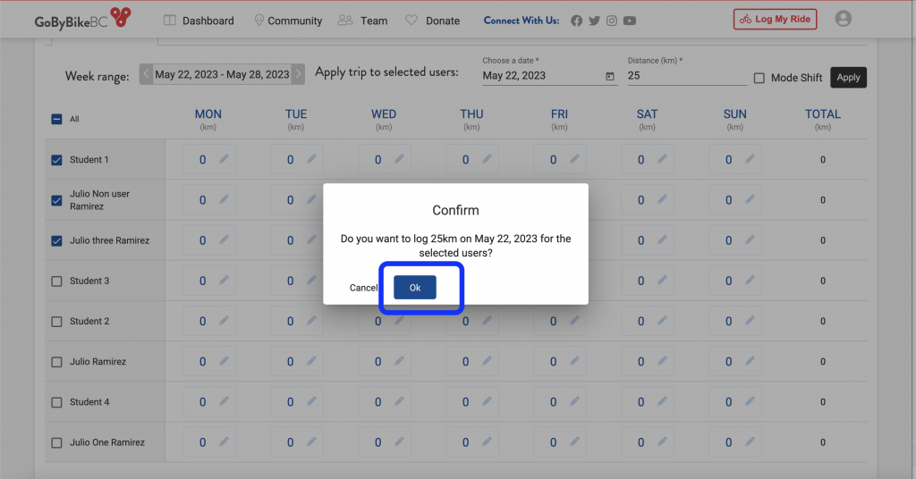Edit Student 1 Monday distance pencil
The height and width of the screenshot is (479, 916).
point(225,159)
